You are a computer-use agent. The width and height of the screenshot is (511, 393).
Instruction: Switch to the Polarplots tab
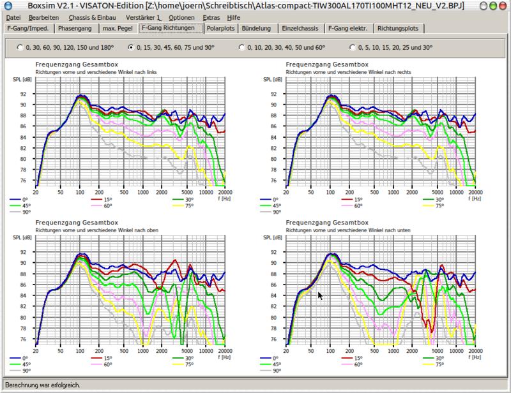click(220, 28)
